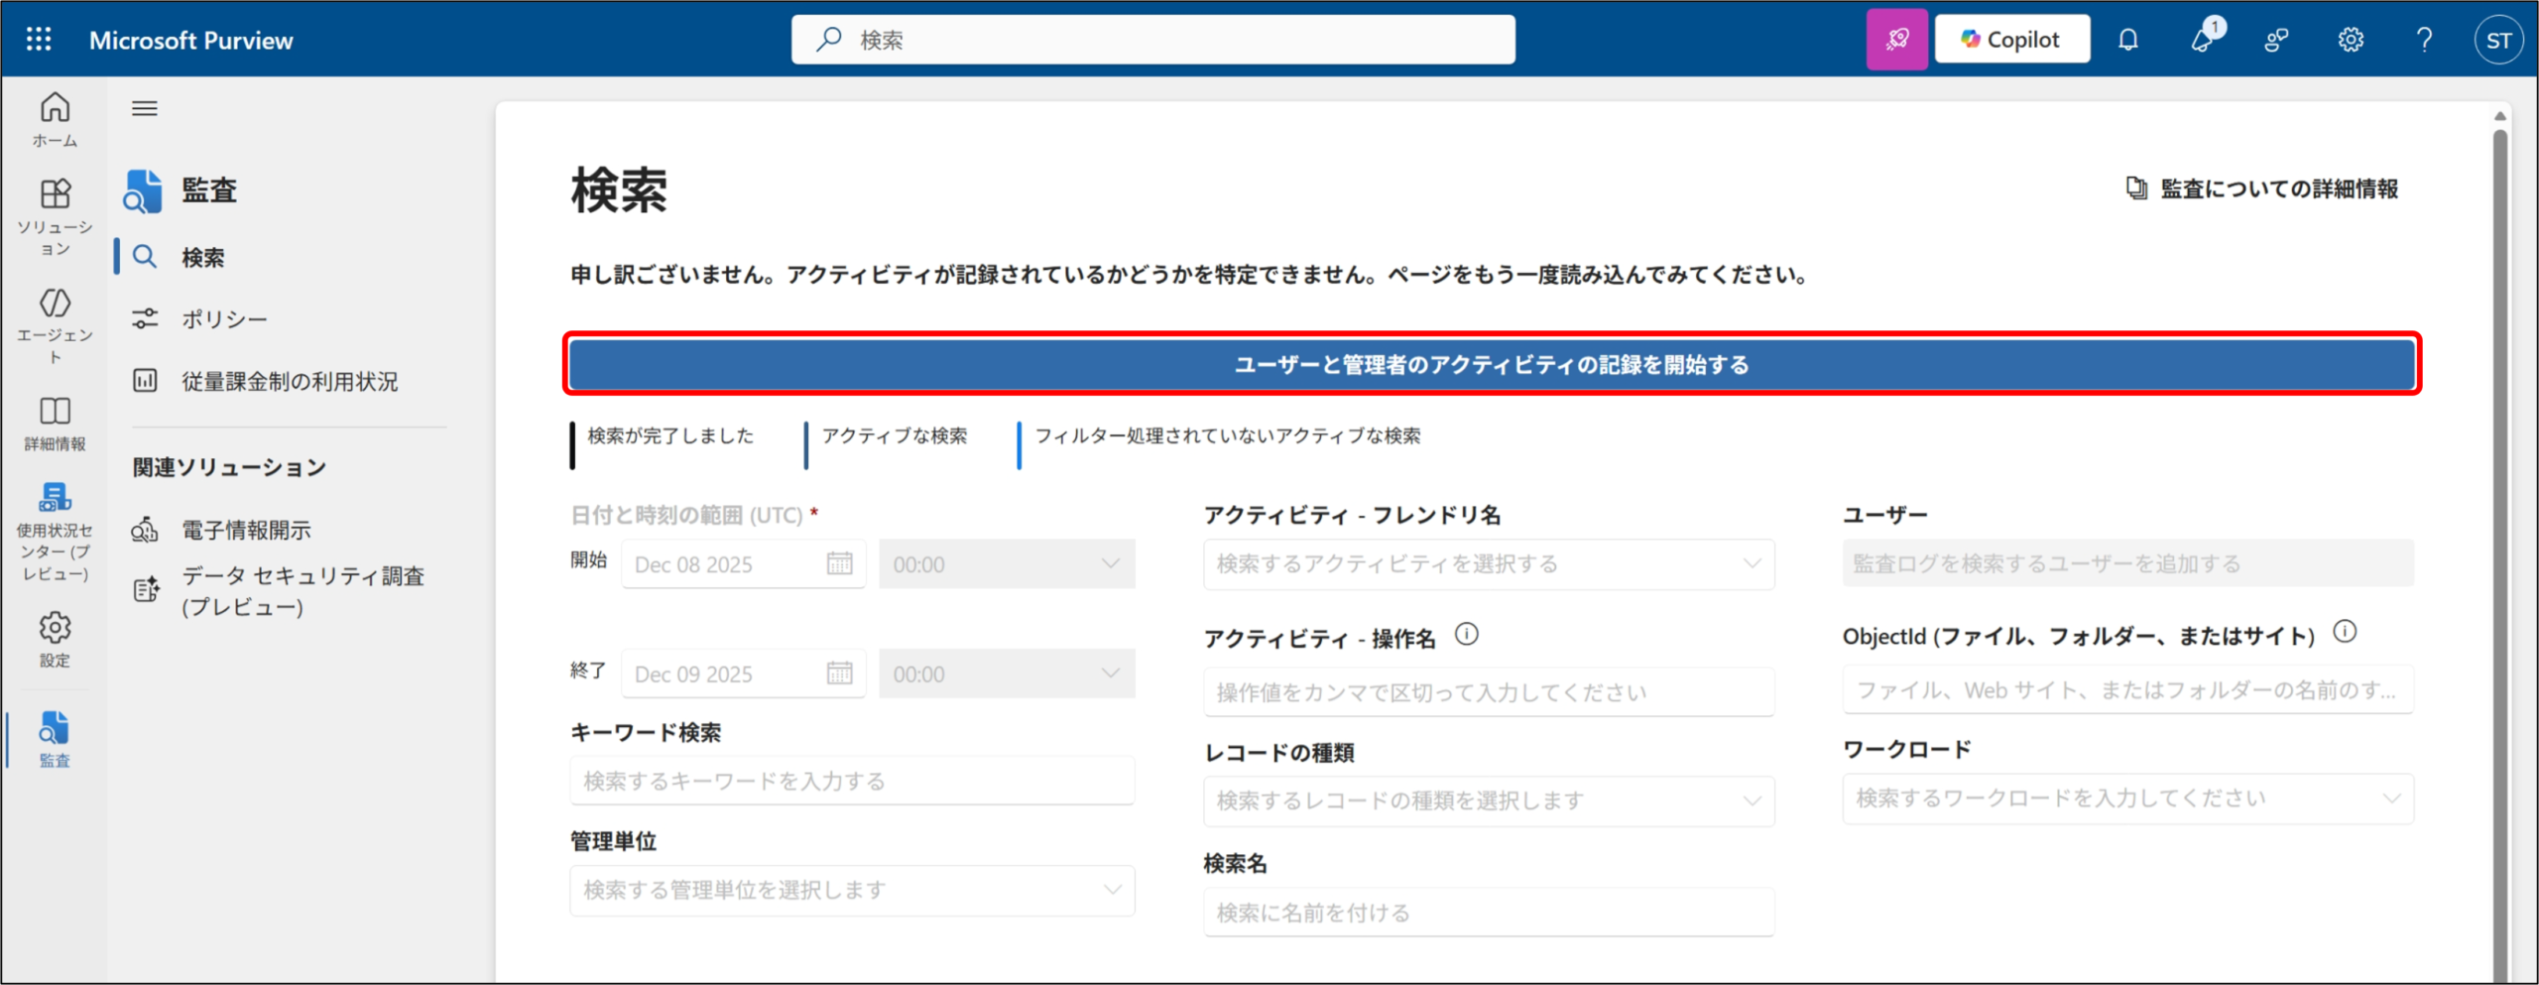Open the settings gear in top bar

pyautogui.click(x=2350, y=40)
